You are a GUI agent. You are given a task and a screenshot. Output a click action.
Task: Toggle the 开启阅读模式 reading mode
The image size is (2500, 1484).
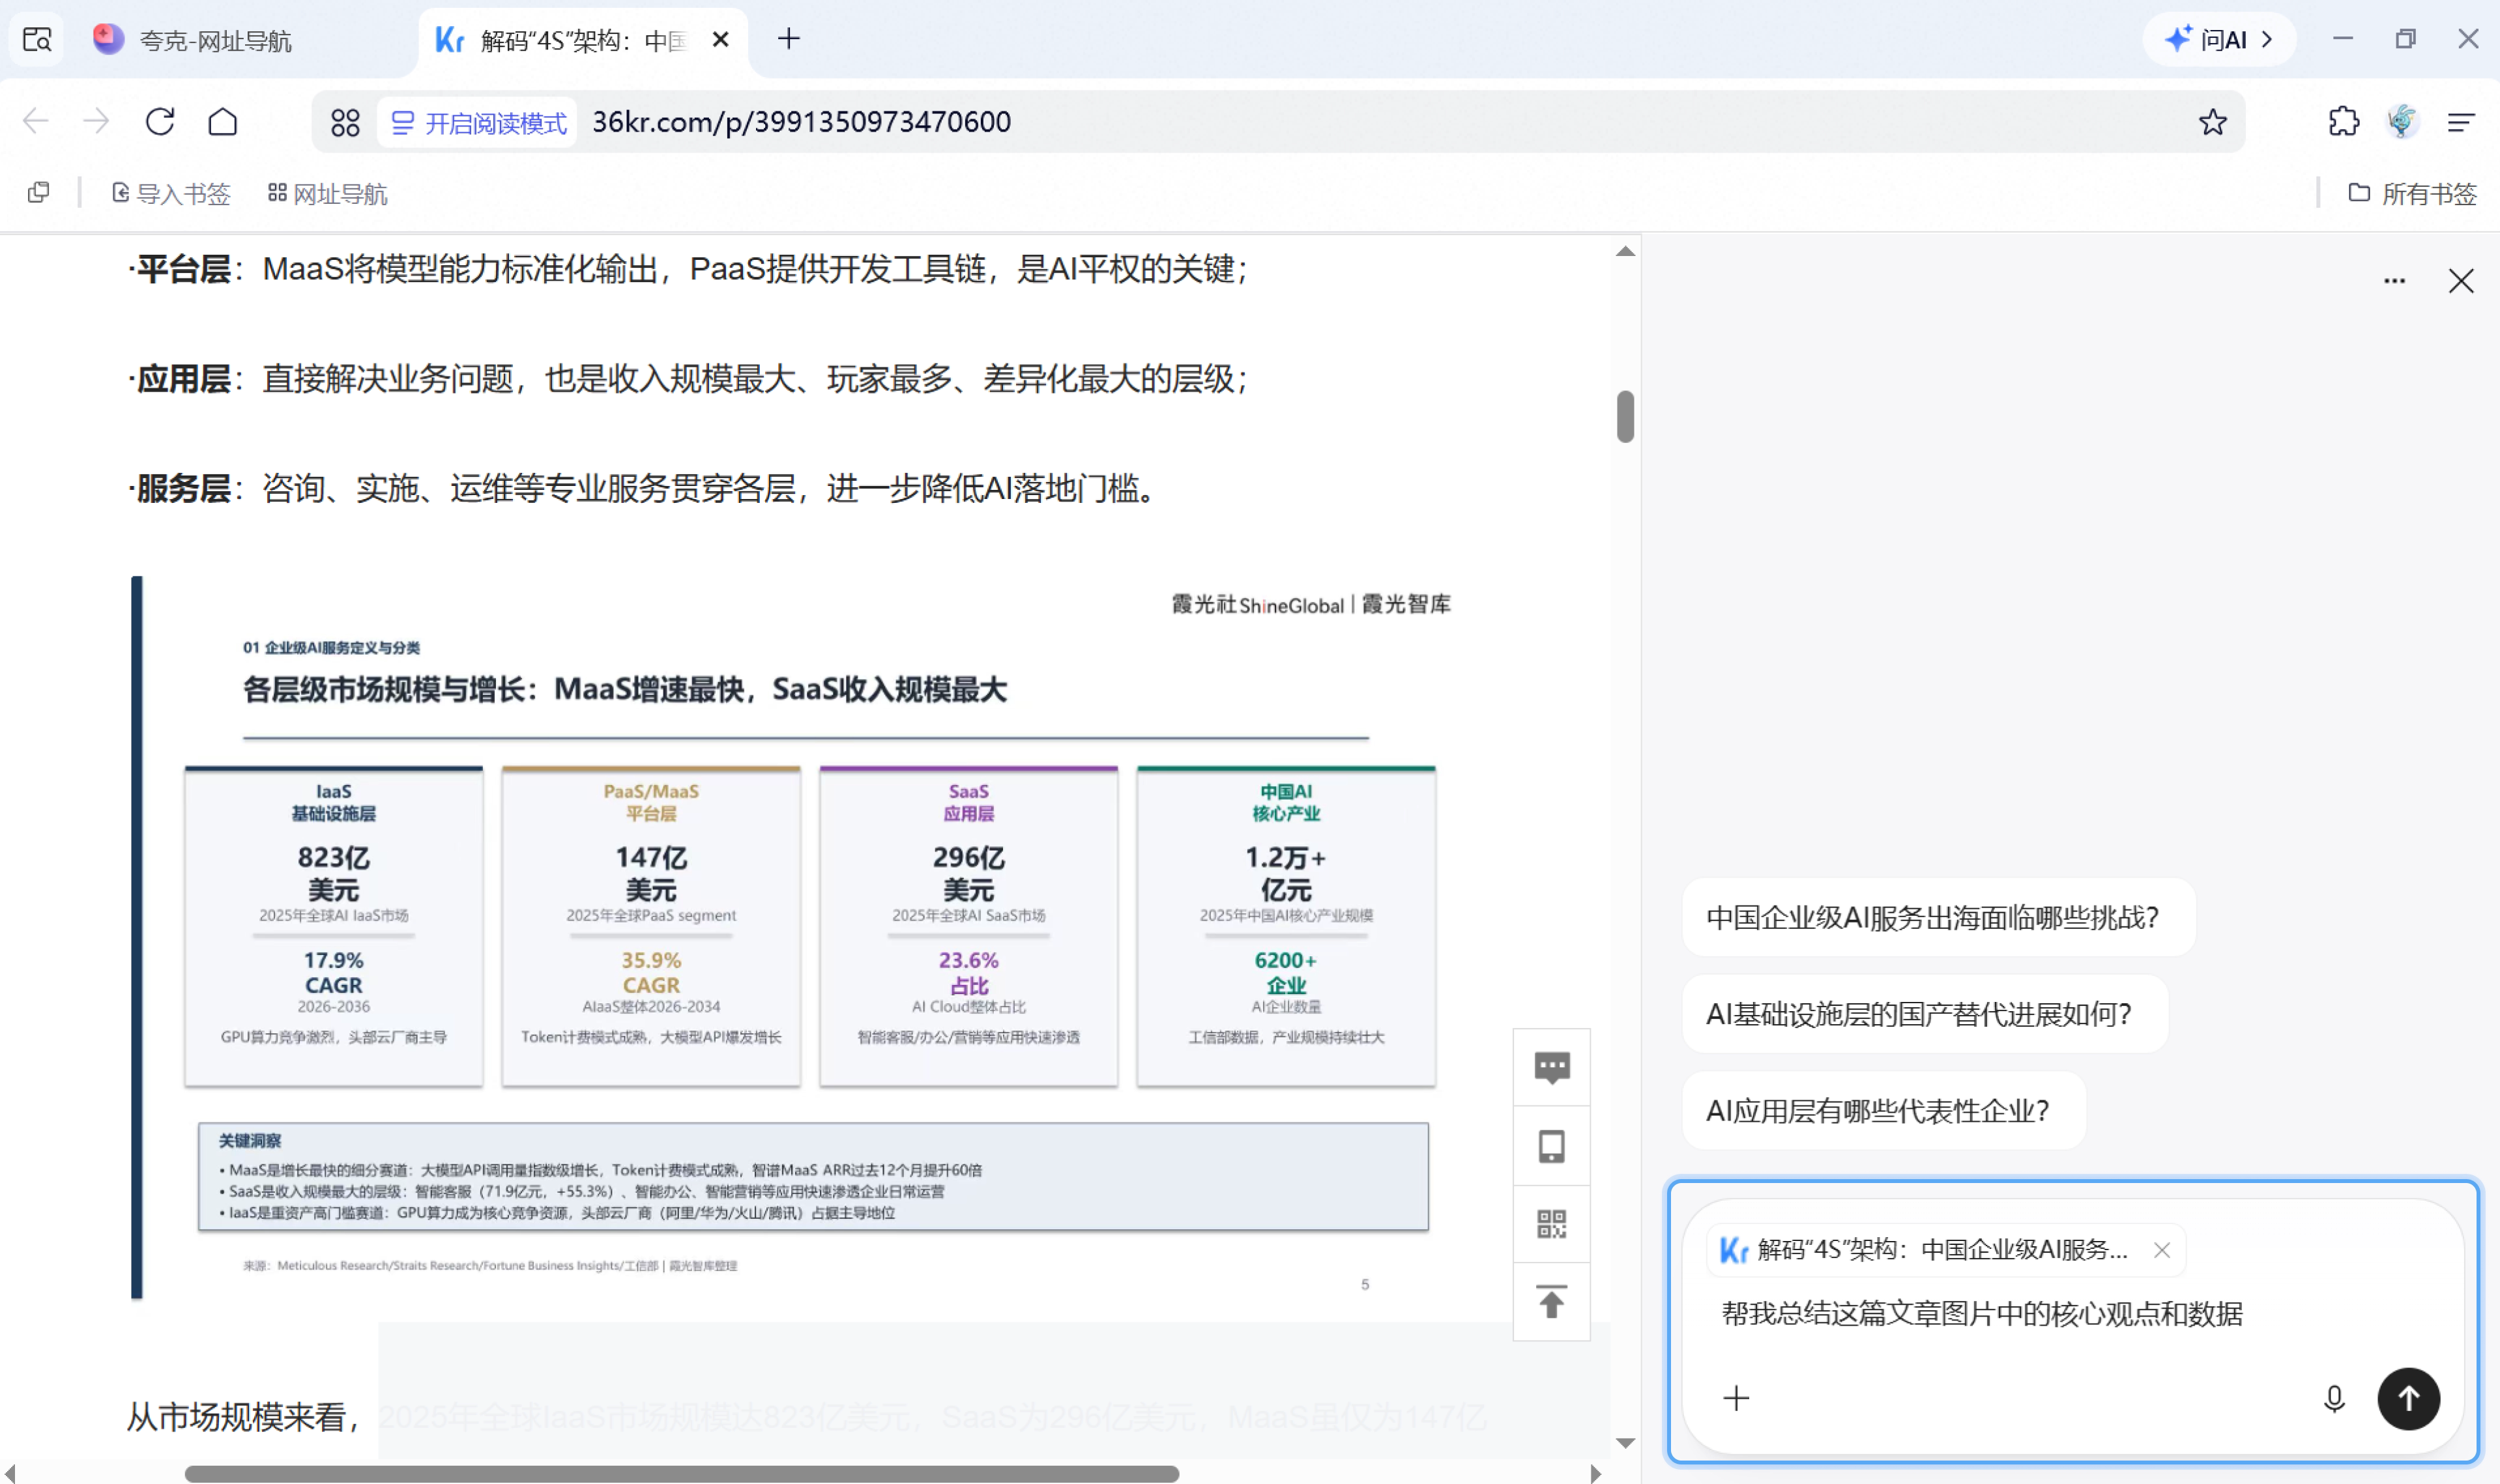(478, 123)
